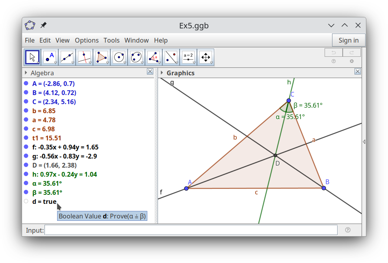The height and width of the screenshot is (263, 388).
Task: Click the Input field
Action: [191, 230]
